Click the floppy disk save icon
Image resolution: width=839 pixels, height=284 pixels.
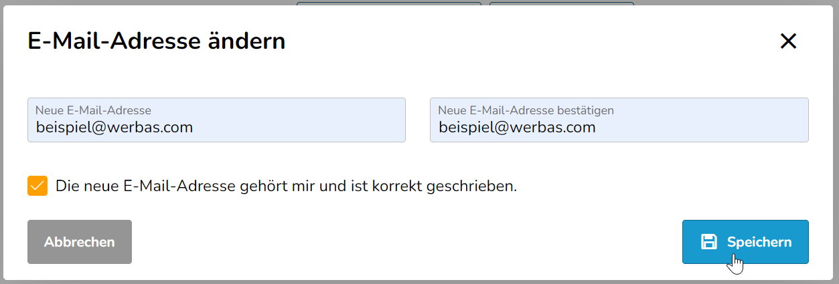click(708, 242)
